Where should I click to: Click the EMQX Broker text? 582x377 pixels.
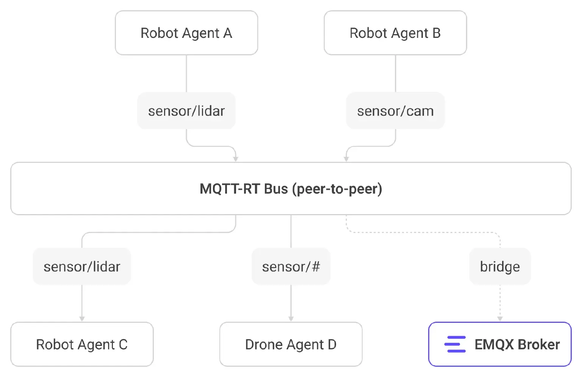coord(517,344)
